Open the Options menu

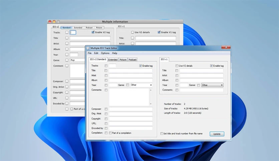pos(105,53)
